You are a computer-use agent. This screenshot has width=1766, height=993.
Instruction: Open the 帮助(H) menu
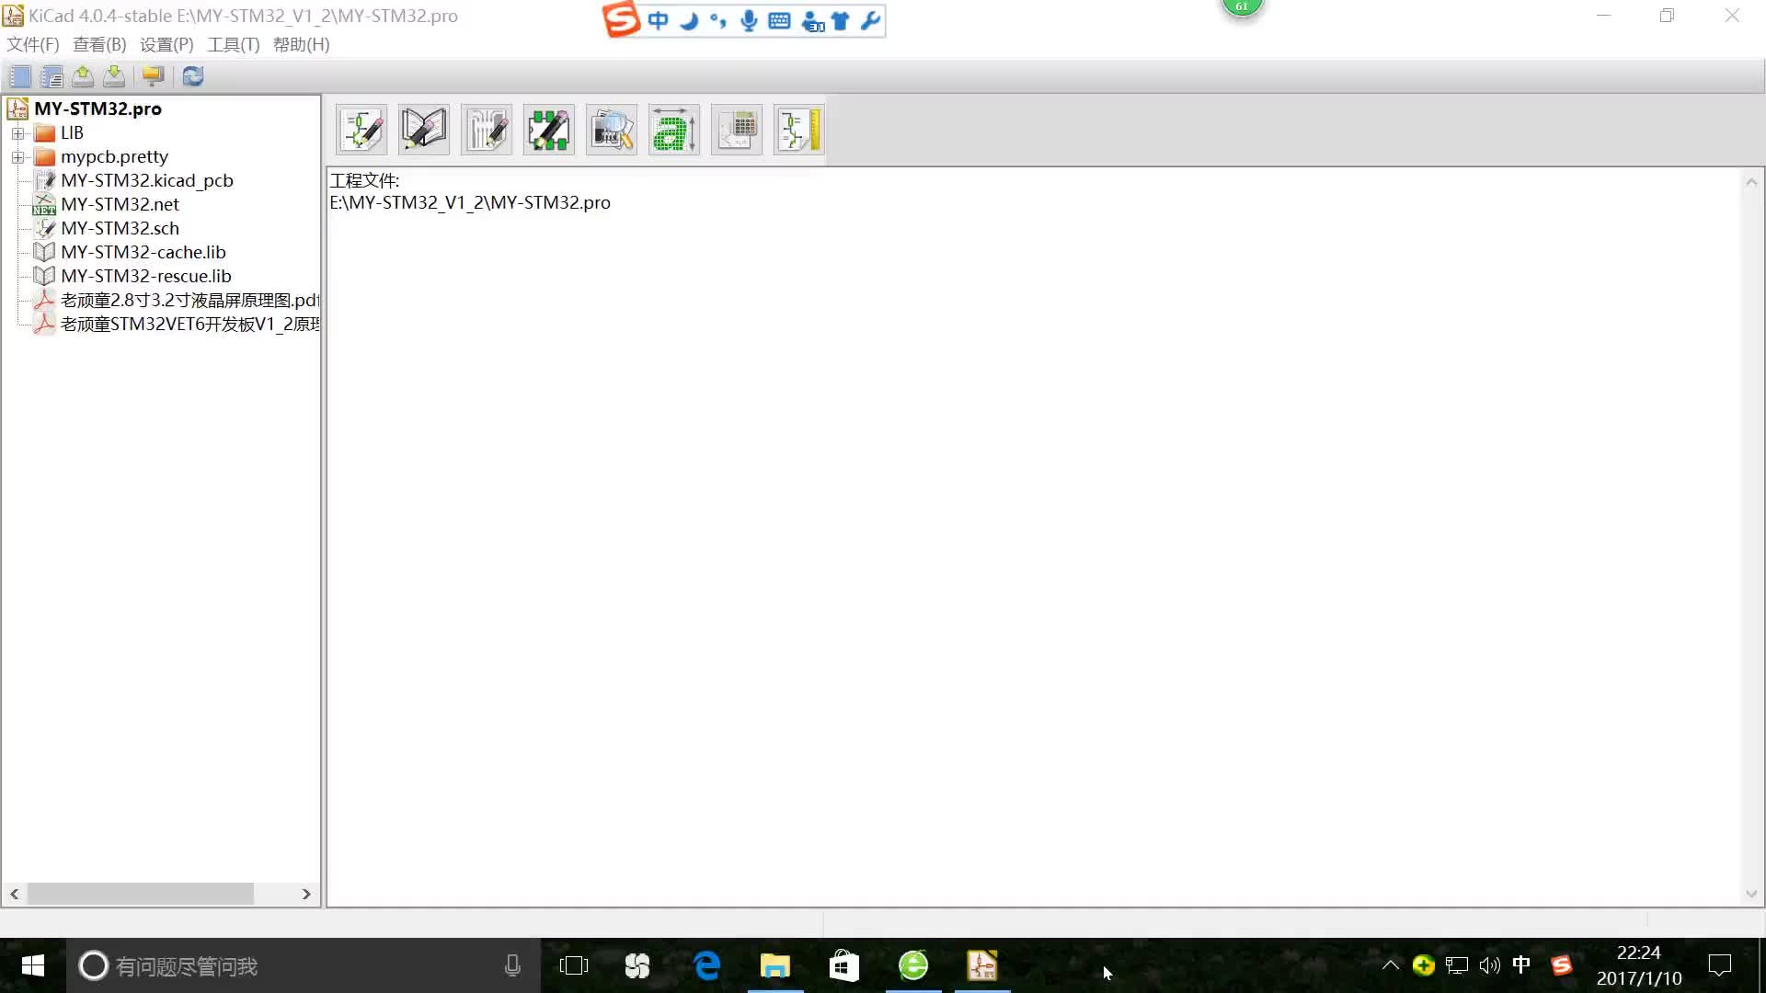point(301,44)
